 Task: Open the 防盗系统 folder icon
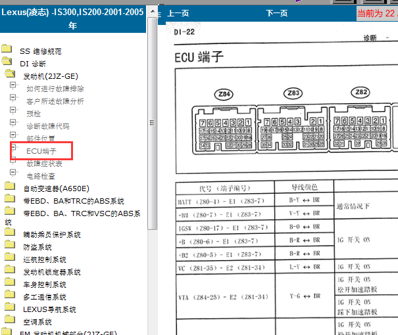[10, 244]
